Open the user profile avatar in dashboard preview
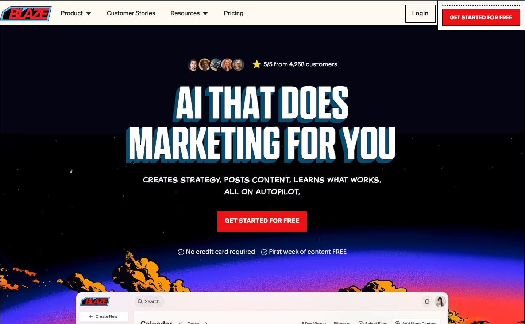Image resolution: width=525 pixels, height=324 pixels. [x=440, y=301]
